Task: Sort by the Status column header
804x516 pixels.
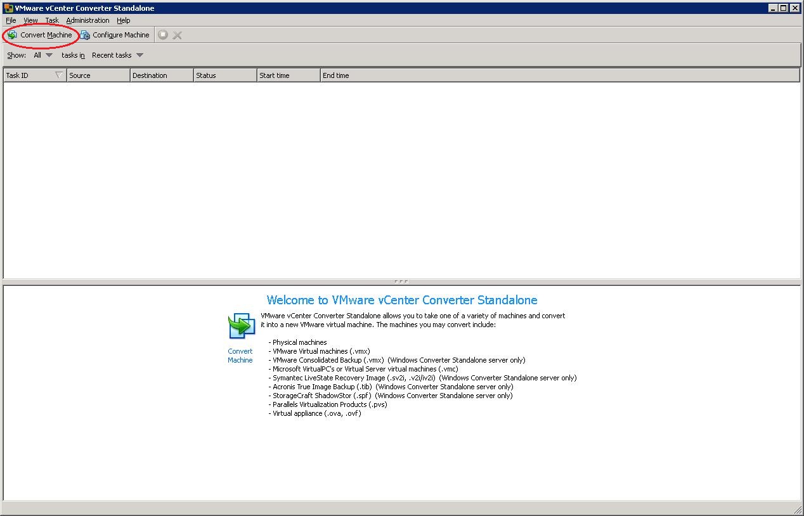Action: (225, 75)
